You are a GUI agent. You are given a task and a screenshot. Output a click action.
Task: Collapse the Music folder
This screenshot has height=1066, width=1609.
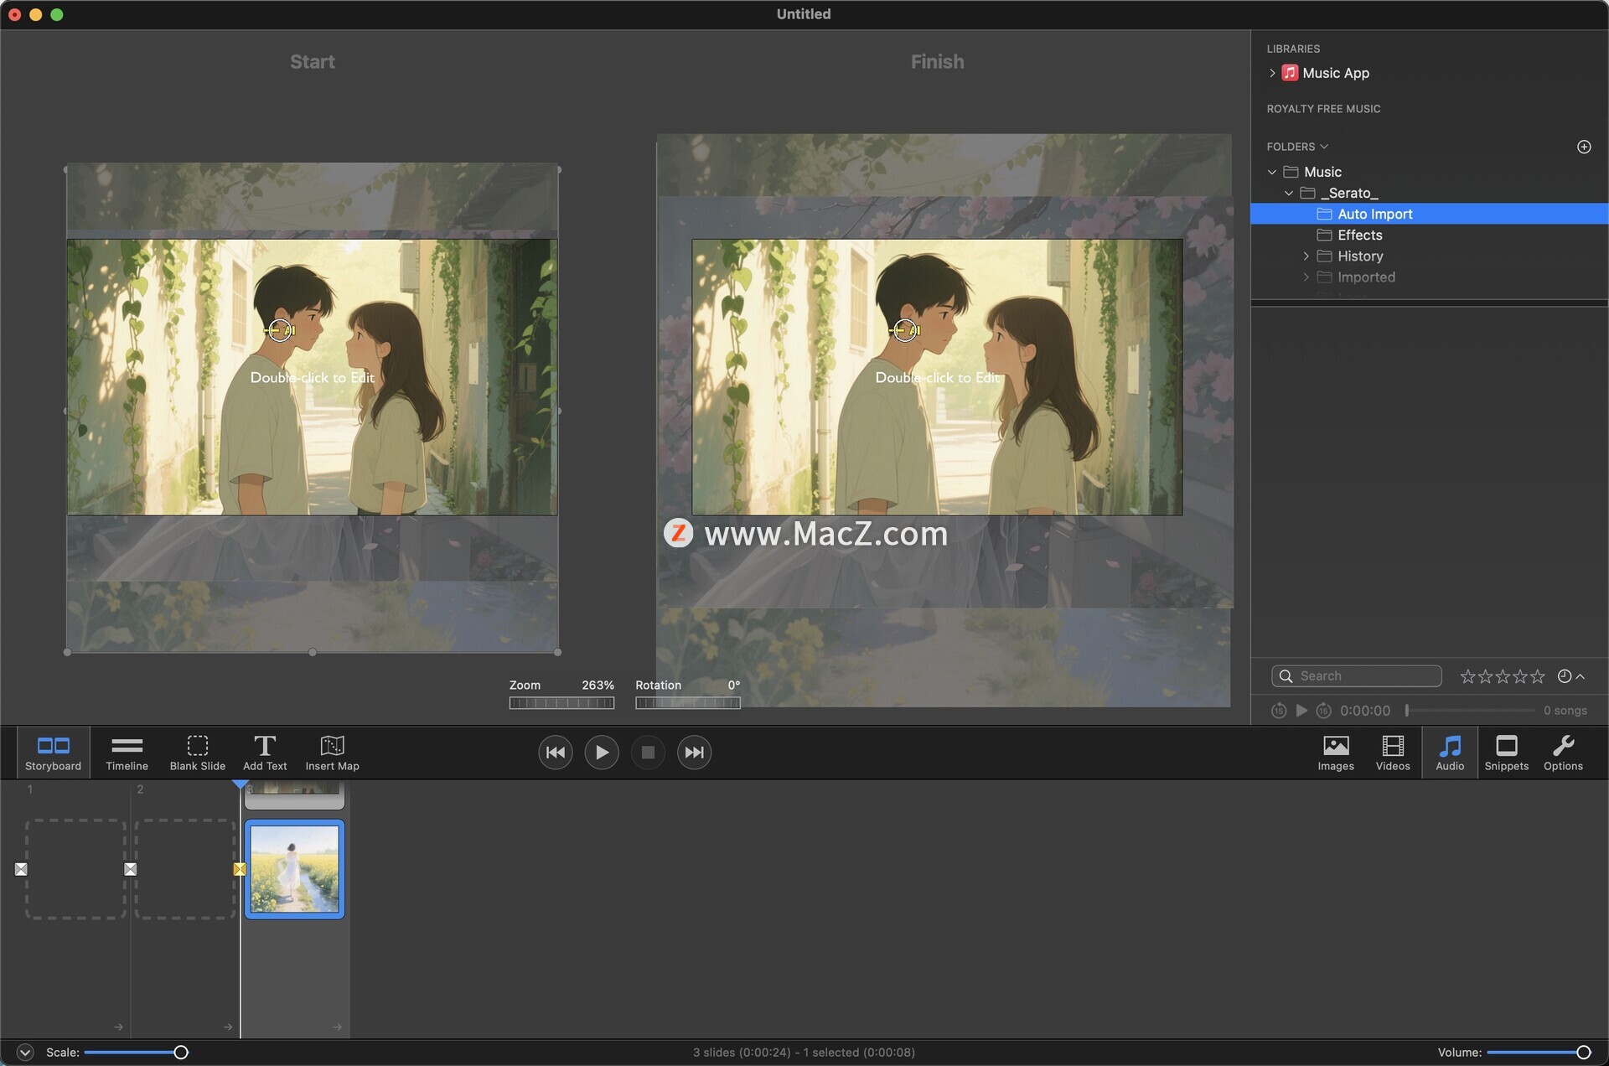coord(1272,172)
